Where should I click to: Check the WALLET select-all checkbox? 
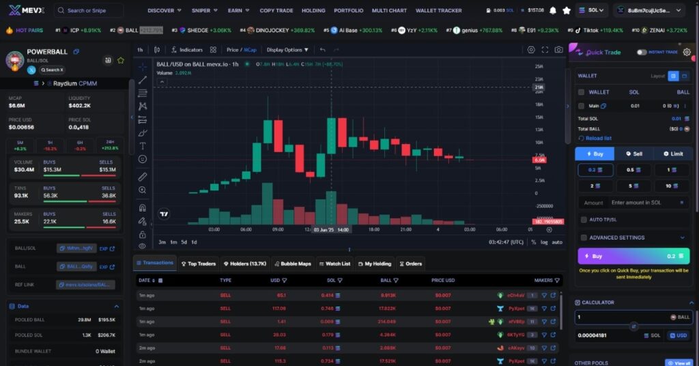[x=582, y=92]
